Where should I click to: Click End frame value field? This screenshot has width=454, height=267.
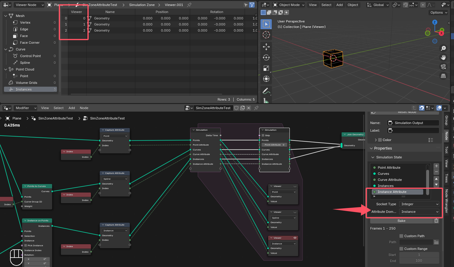[x=419, y=261]
